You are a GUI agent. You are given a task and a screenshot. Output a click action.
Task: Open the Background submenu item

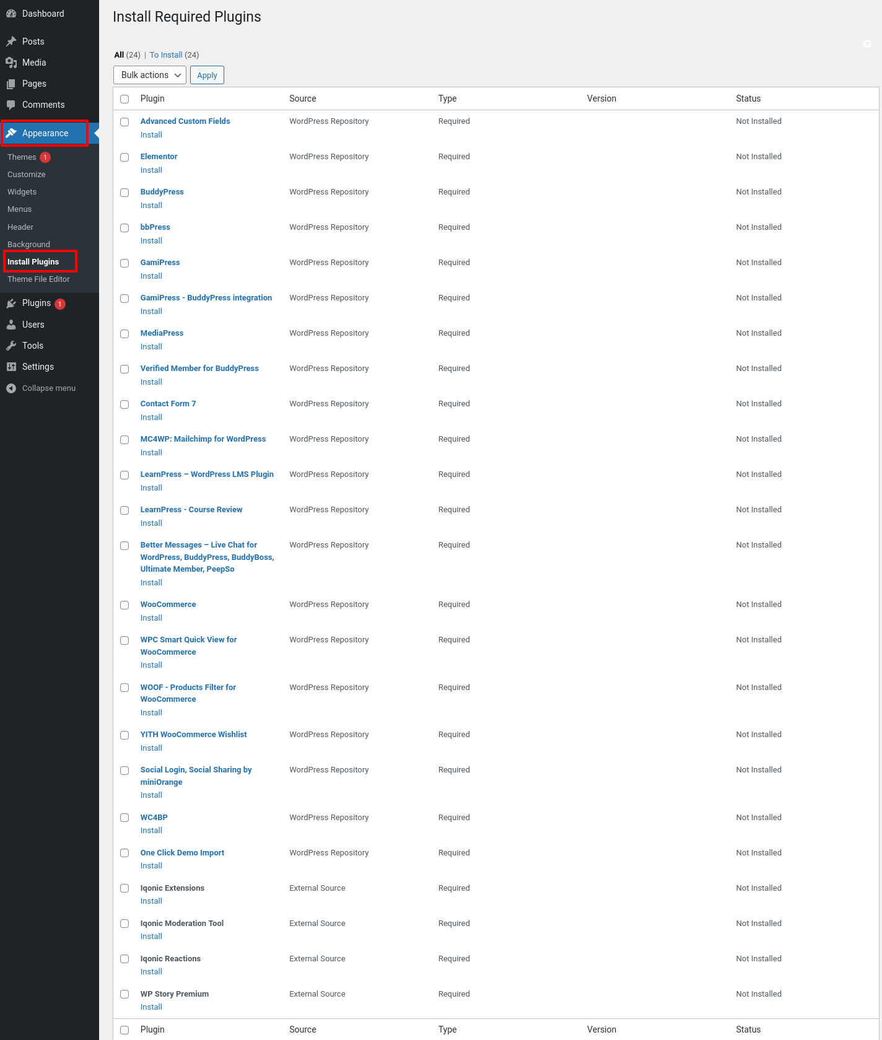pos(28,245)
